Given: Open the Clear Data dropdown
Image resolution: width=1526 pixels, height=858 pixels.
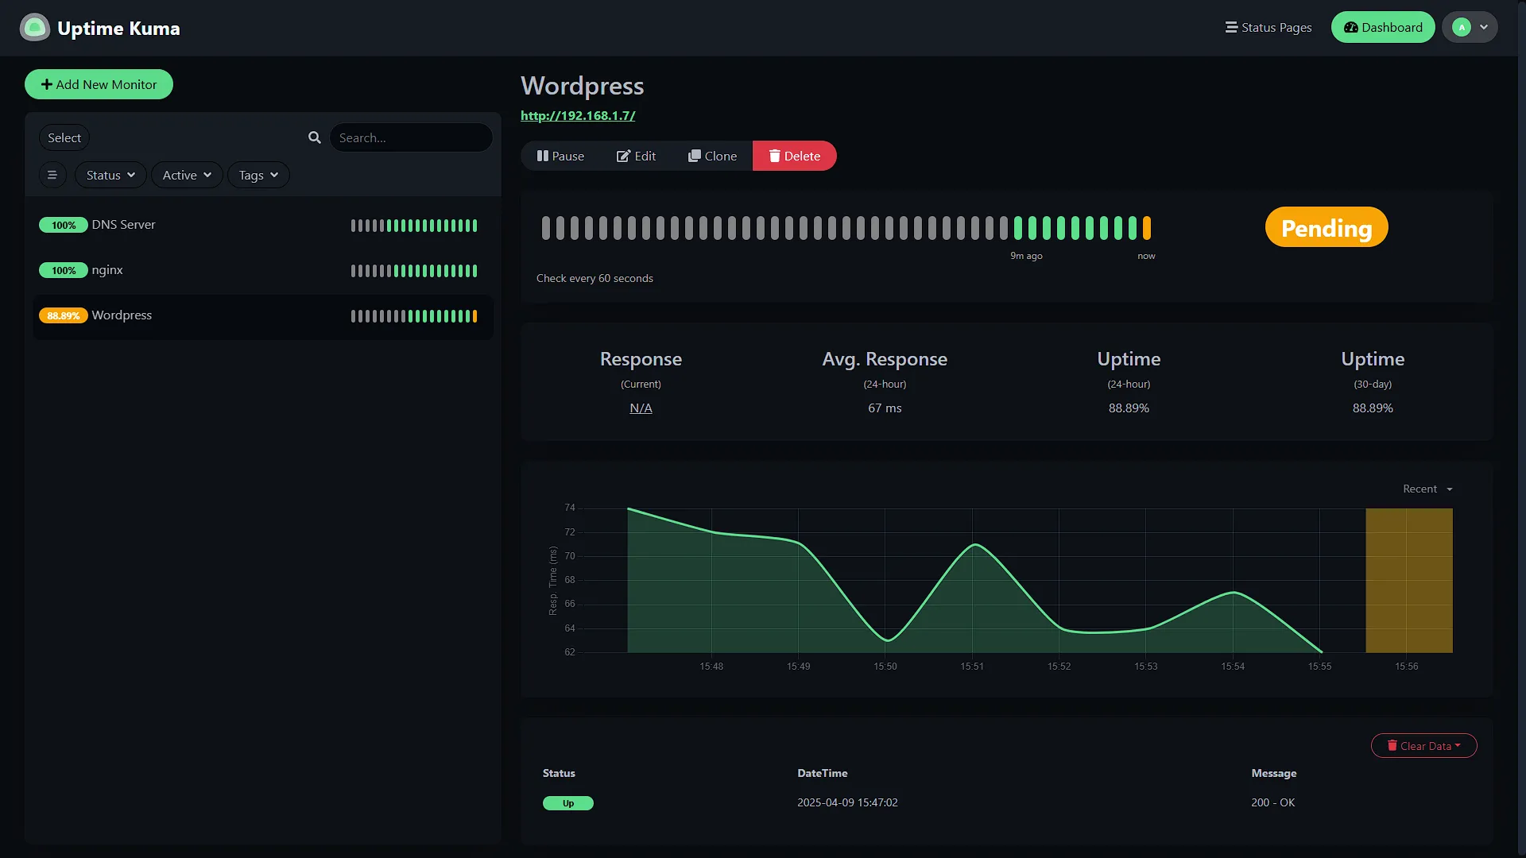Looking at the screenshot, I should point(1423,745).
